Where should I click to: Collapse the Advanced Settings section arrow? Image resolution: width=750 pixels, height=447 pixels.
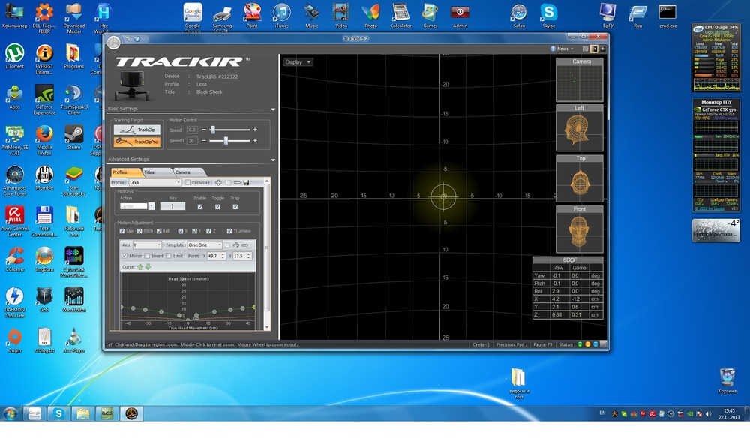pos(273,160)
